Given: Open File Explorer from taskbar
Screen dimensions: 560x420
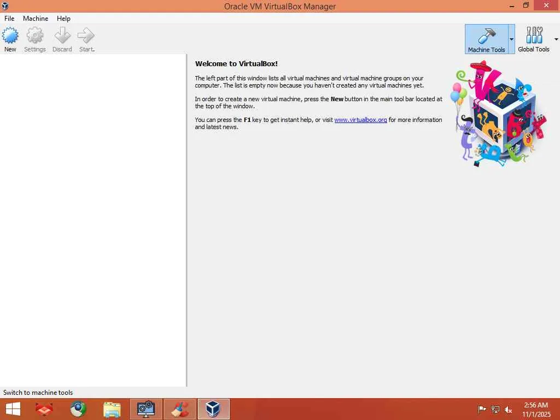Looking at the screenshot, I should 112,409.
